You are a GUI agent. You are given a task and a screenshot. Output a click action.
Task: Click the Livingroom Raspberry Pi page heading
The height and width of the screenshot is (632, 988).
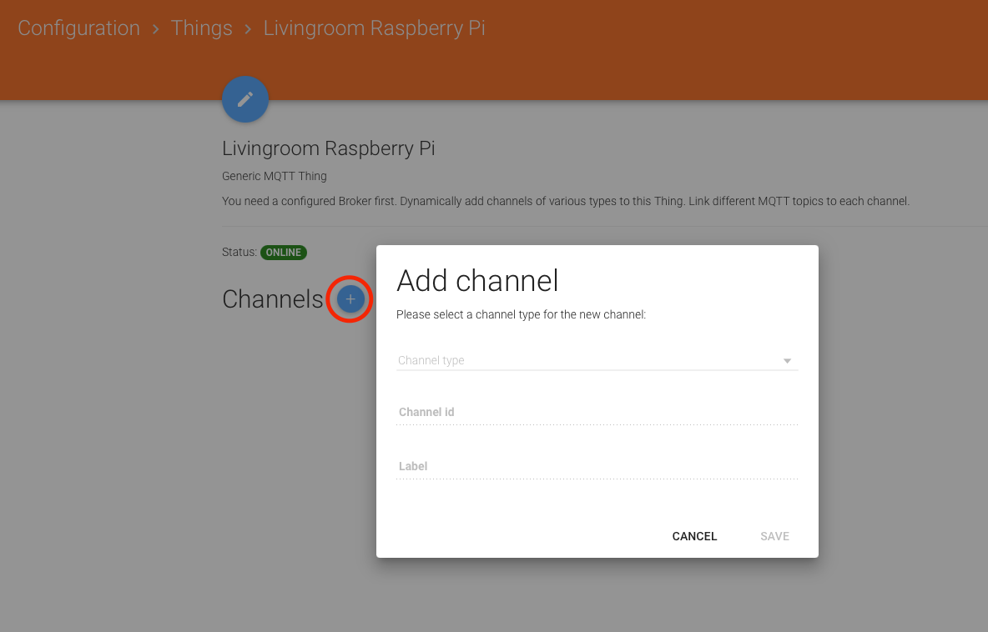(x=328, y=149)
